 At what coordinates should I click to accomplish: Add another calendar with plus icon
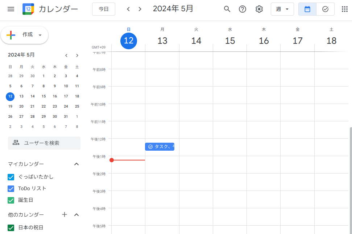(65, 214)
